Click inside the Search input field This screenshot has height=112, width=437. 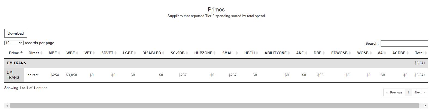404,43
